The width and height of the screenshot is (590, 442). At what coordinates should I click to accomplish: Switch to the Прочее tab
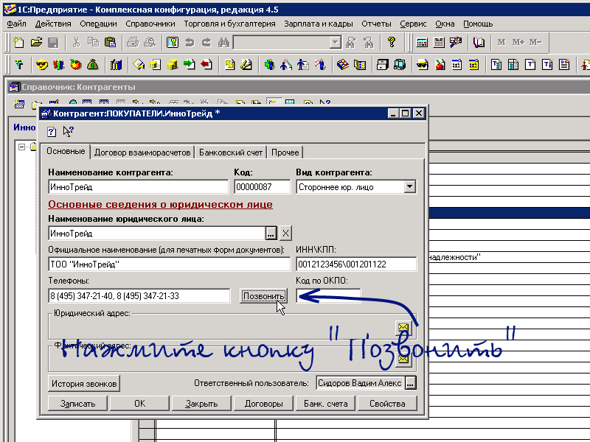[x=285, y=152]
